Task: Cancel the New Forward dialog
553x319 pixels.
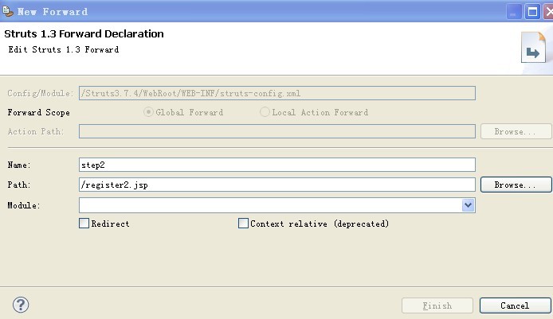Action: point(515,305)
